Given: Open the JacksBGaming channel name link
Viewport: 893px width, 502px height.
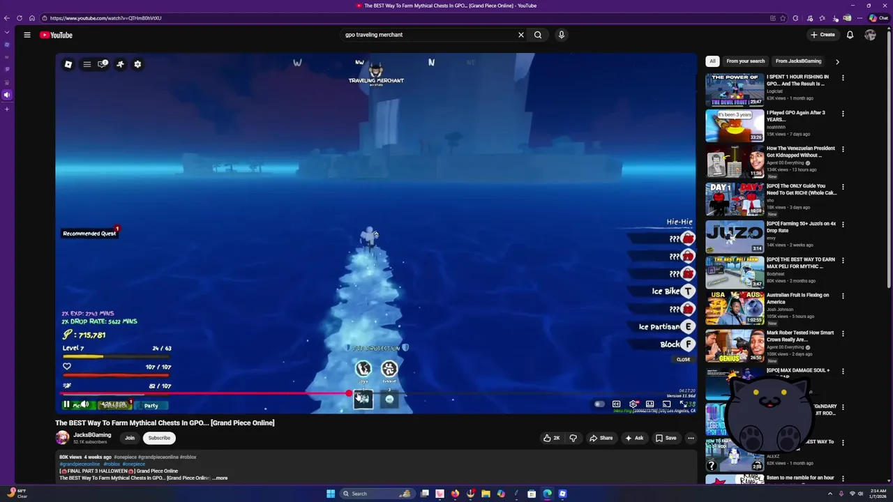Looking at the screenshot, I should pos(92,435).
